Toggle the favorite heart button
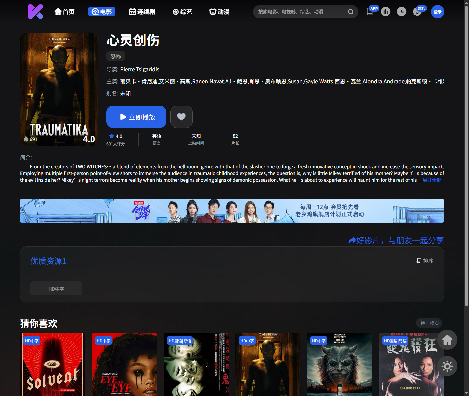The height and width of the screenshot is (396, 469). 181,117
